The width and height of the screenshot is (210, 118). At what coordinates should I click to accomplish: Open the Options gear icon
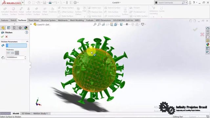coord(75,3)
